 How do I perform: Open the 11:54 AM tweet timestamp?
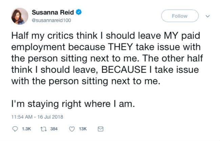[22, 117]
